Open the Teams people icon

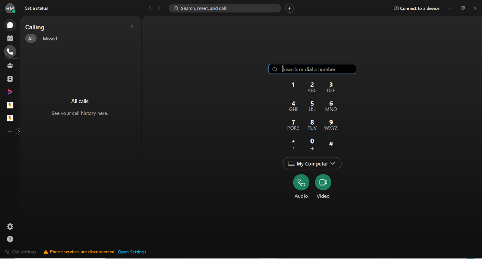coord(10,65)
